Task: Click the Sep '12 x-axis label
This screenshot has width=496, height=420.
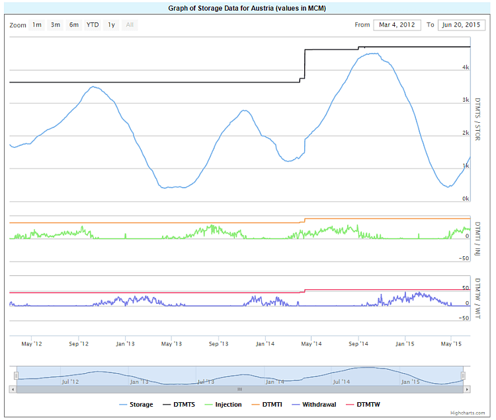Action: tap(79, 344)
